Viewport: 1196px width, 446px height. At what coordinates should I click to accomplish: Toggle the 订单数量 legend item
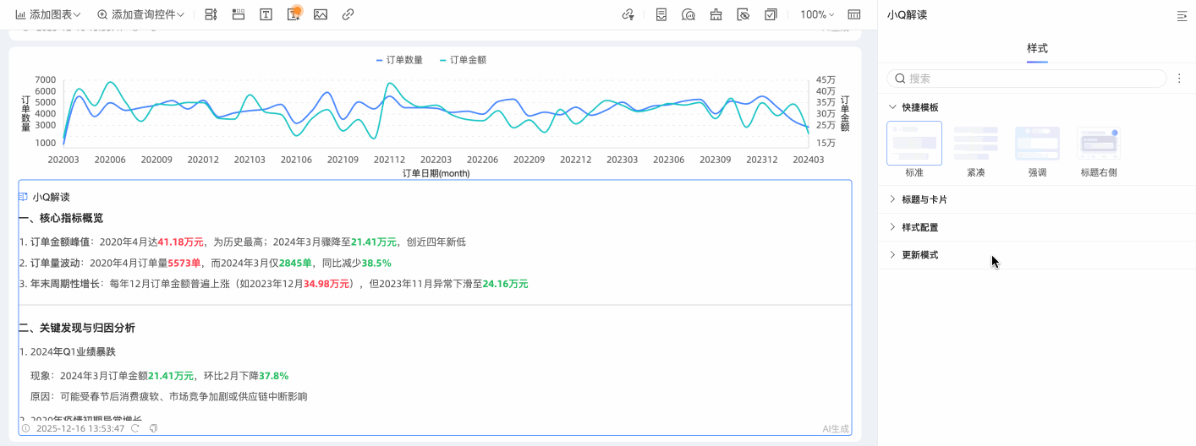[x=399, y=60]
